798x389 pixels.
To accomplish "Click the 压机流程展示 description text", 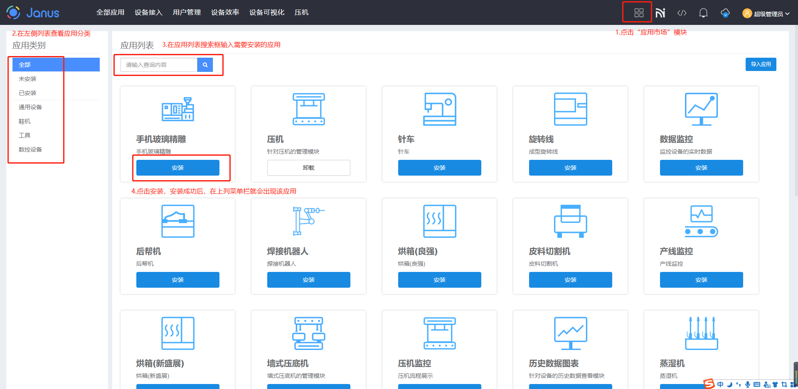I will pyautogui.click(x=415, y=376).
